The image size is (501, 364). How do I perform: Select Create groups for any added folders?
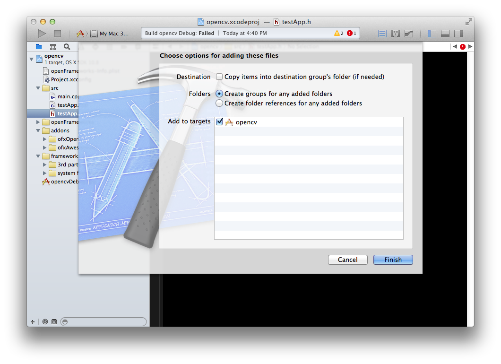click(219, 94)
